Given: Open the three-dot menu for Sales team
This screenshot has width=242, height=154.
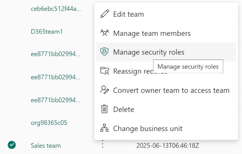Looking at the screenshot, I should tap(103, 144).
